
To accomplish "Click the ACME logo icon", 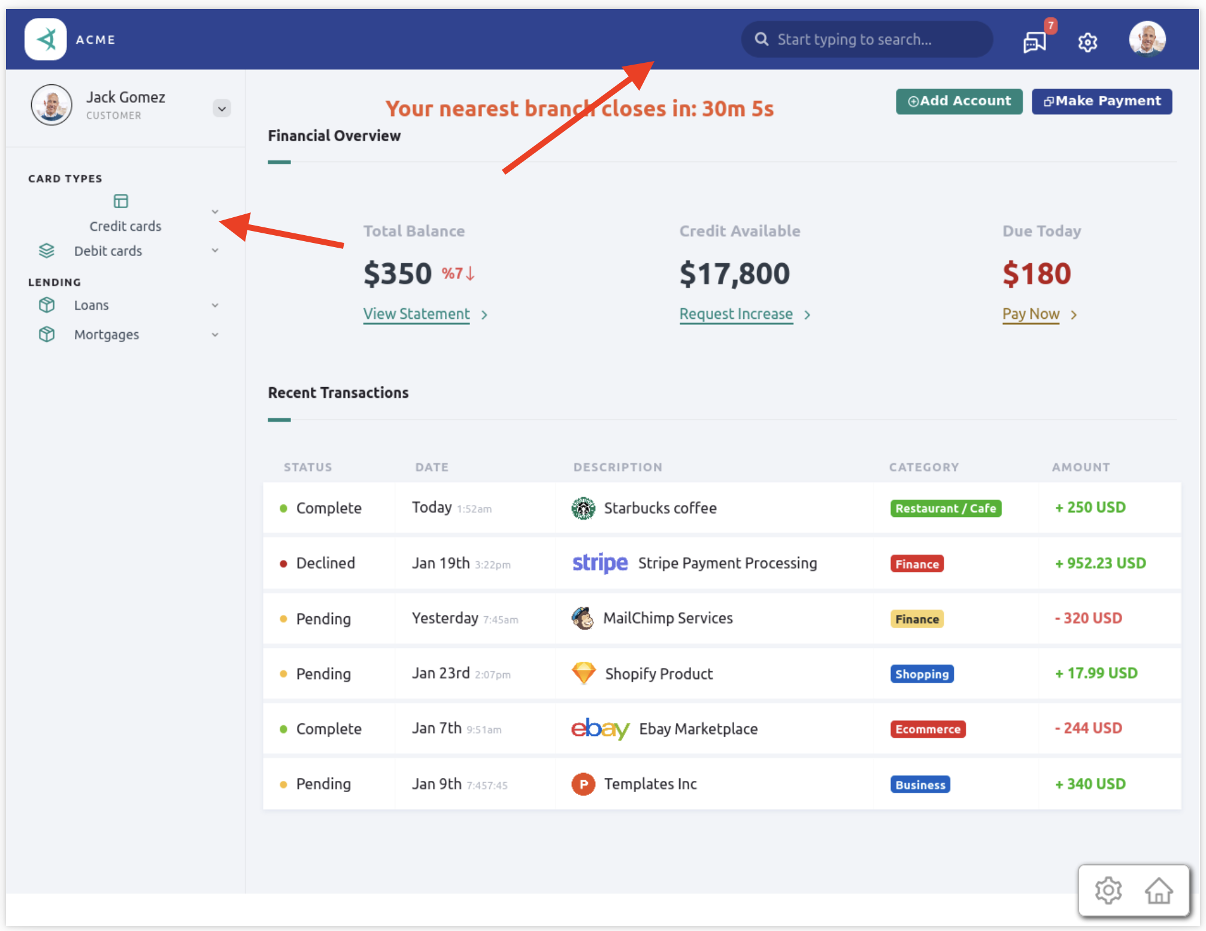I will [x=46, y=39].
